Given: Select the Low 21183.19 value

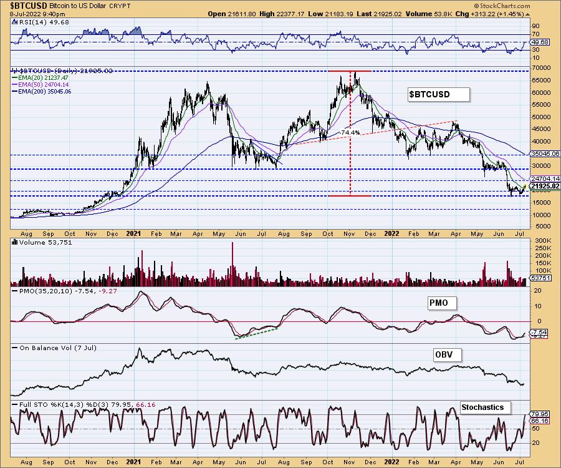Looking at the screenshot, I should pyautogui.click(x=330, y=14).
